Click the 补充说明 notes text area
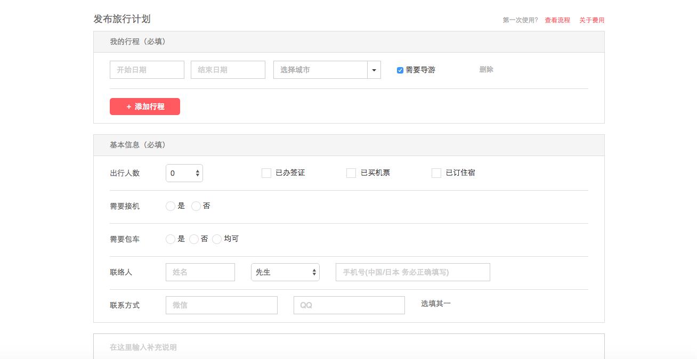The height and width of the screenshot is (359, 697). (349, 347)
